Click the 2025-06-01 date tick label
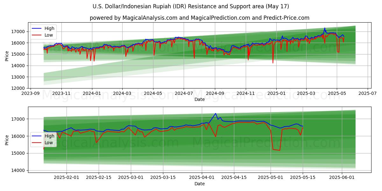This screenshot has width=382, height=191. point(342,178)
